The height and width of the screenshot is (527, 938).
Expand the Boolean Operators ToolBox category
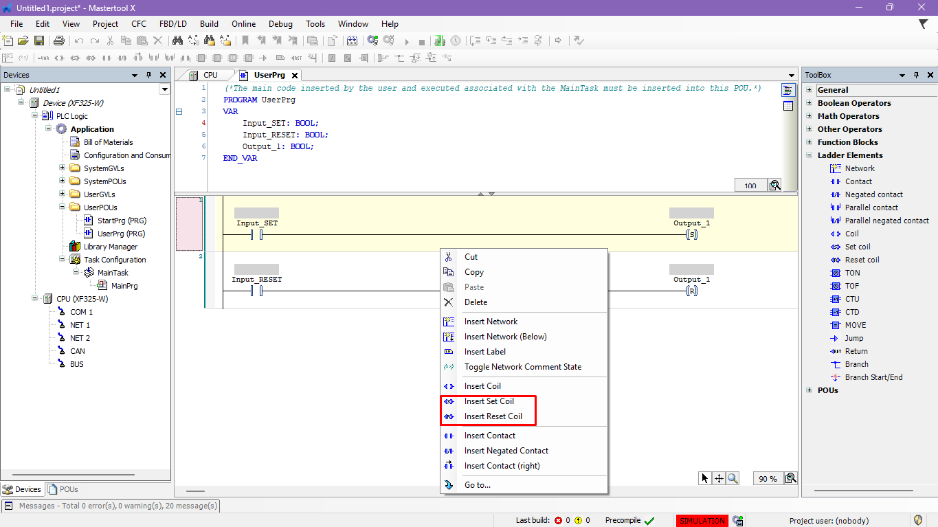coord(809,103)
